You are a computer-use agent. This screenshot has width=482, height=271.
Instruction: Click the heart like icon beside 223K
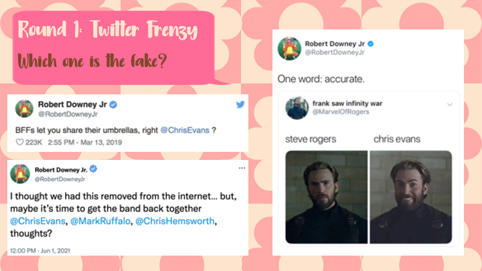click(19, 143)
